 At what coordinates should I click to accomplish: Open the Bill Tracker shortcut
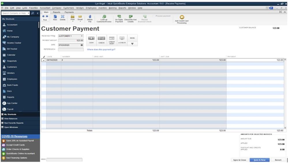click(x=10, y=49)
